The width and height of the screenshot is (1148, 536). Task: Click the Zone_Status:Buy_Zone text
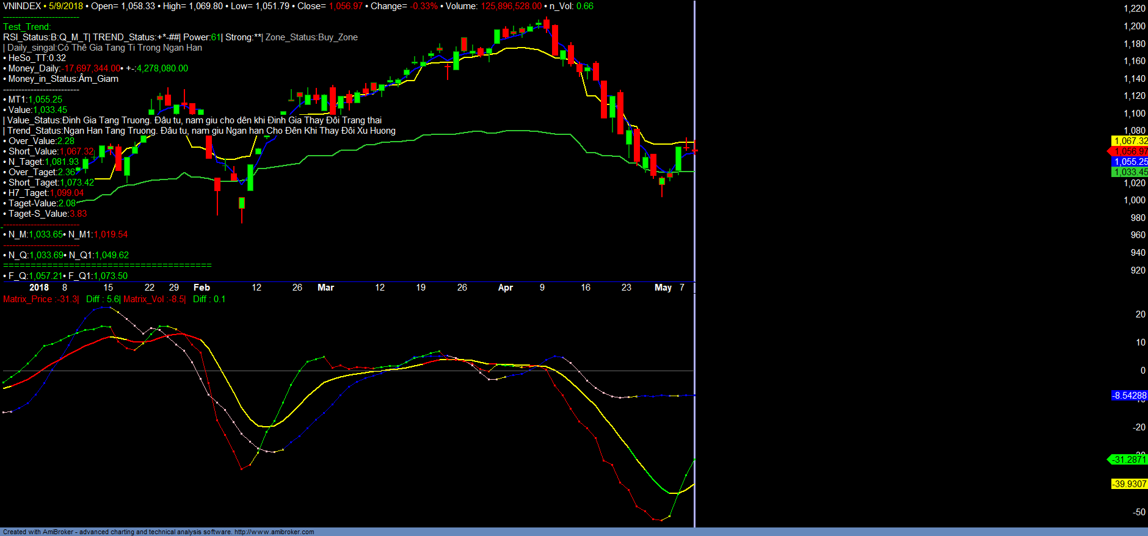point(311,37)
